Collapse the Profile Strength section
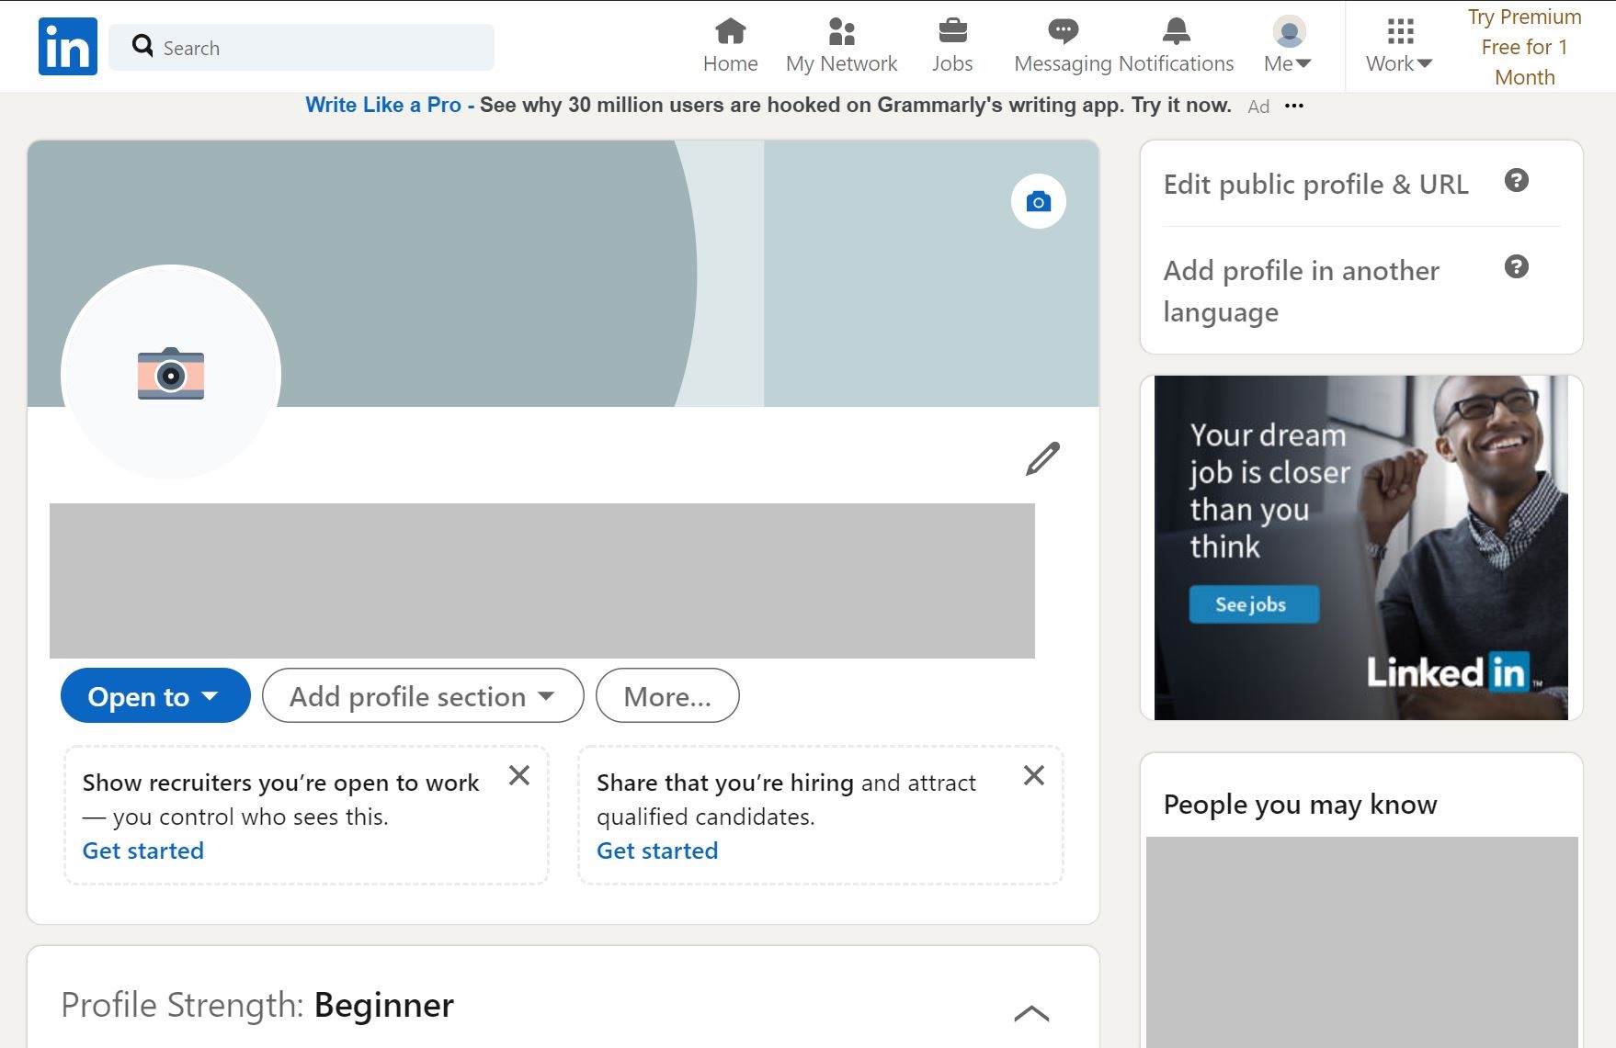 1030,1012
